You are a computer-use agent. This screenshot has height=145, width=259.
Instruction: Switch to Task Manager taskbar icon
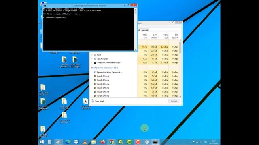tap(146, 142)
